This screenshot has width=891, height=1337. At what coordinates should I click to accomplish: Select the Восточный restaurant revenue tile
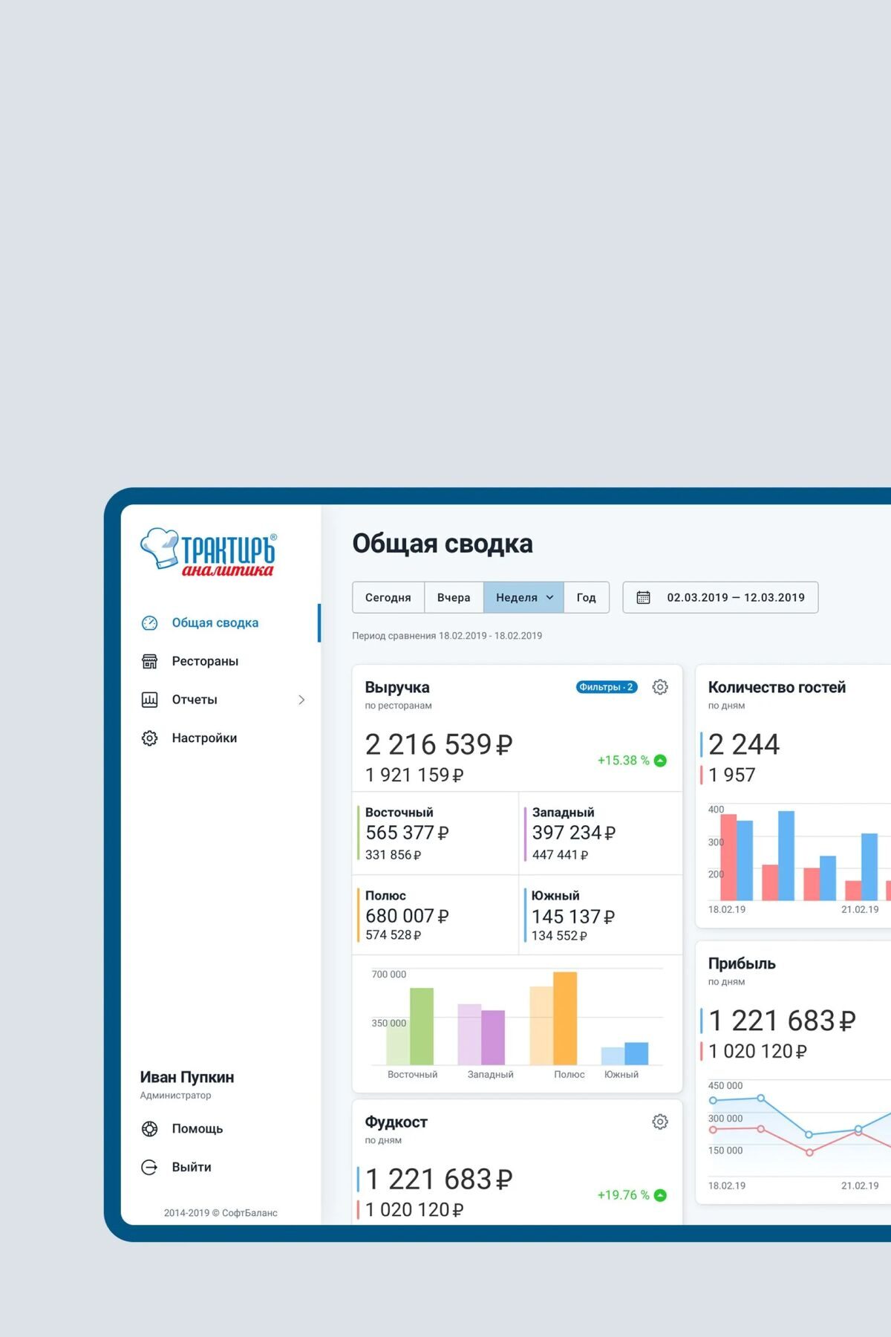point(435,833)
